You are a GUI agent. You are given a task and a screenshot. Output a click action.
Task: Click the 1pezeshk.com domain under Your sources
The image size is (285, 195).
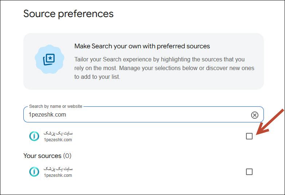coord(58,175)
